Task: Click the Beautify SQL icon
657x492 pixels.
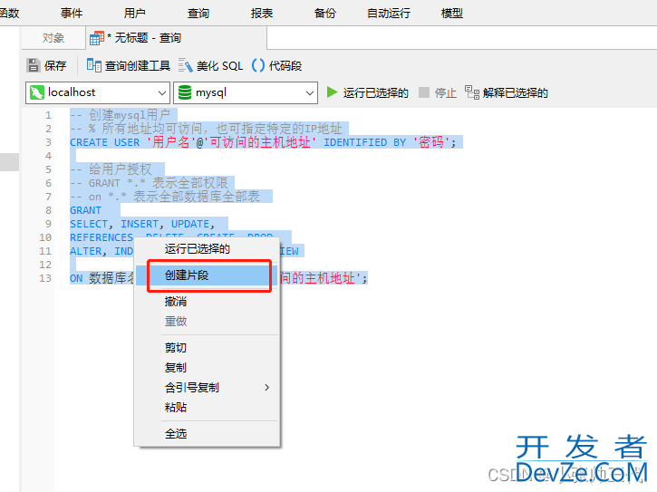Action: 185,65
